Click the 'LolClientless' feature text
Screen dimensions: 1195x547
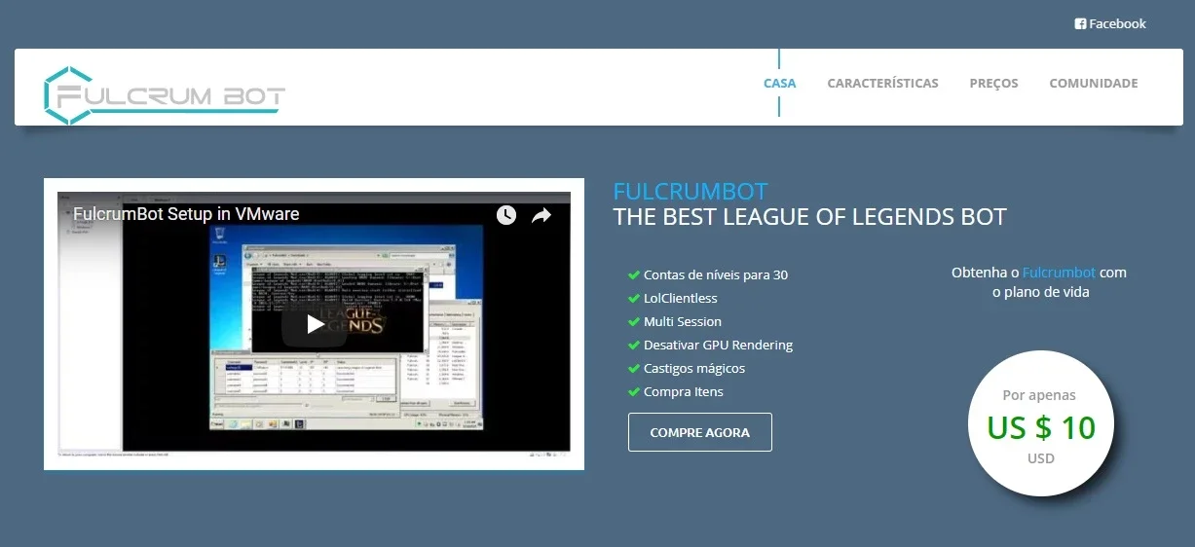pyautogui.click(x=680, y=298)
